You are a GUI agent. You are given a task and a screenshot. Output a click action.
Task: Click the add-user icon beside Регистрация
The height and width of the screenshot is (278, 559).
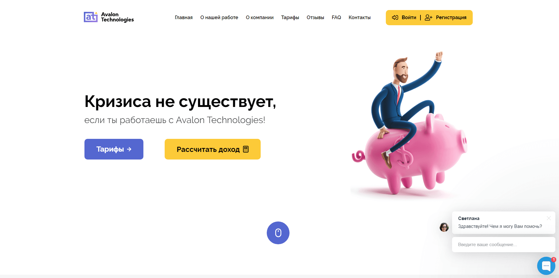point(428,18)
